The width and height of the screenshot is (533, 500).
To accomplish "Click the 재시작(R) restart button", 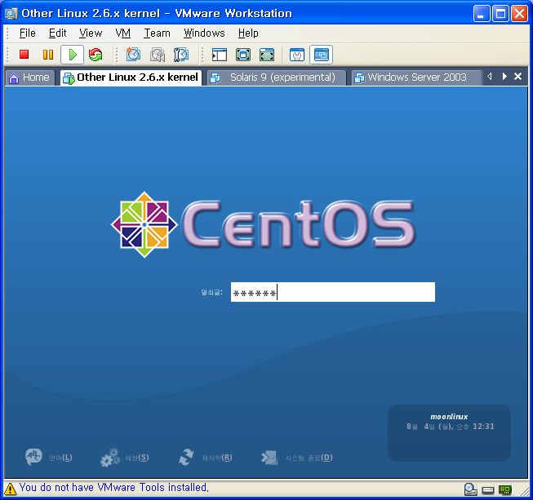I will (x=206, y=458).
